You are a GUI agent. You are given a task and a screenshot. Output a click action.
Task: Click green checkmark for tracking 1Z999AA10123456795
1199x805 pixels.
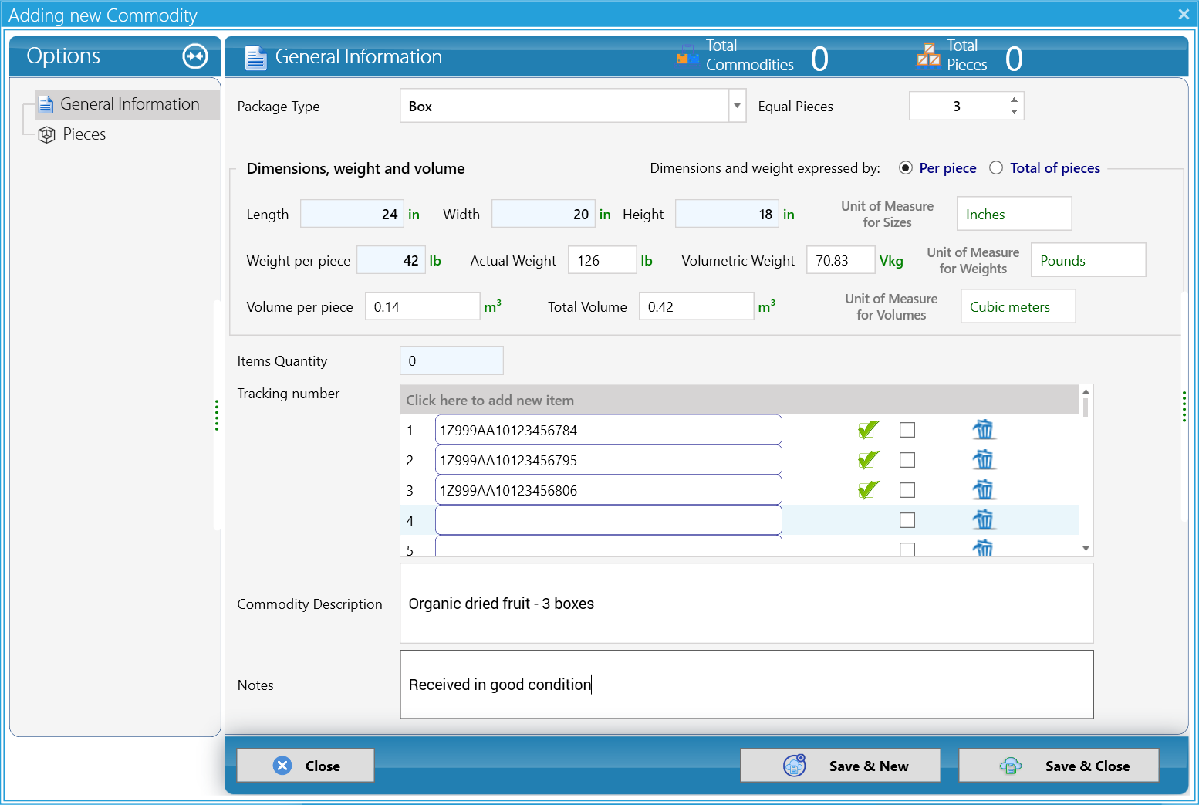(x=869, y=460)
